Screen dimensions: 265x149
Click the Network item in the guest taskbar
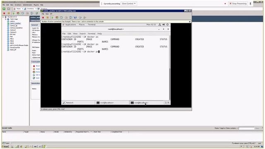point(78,103)
